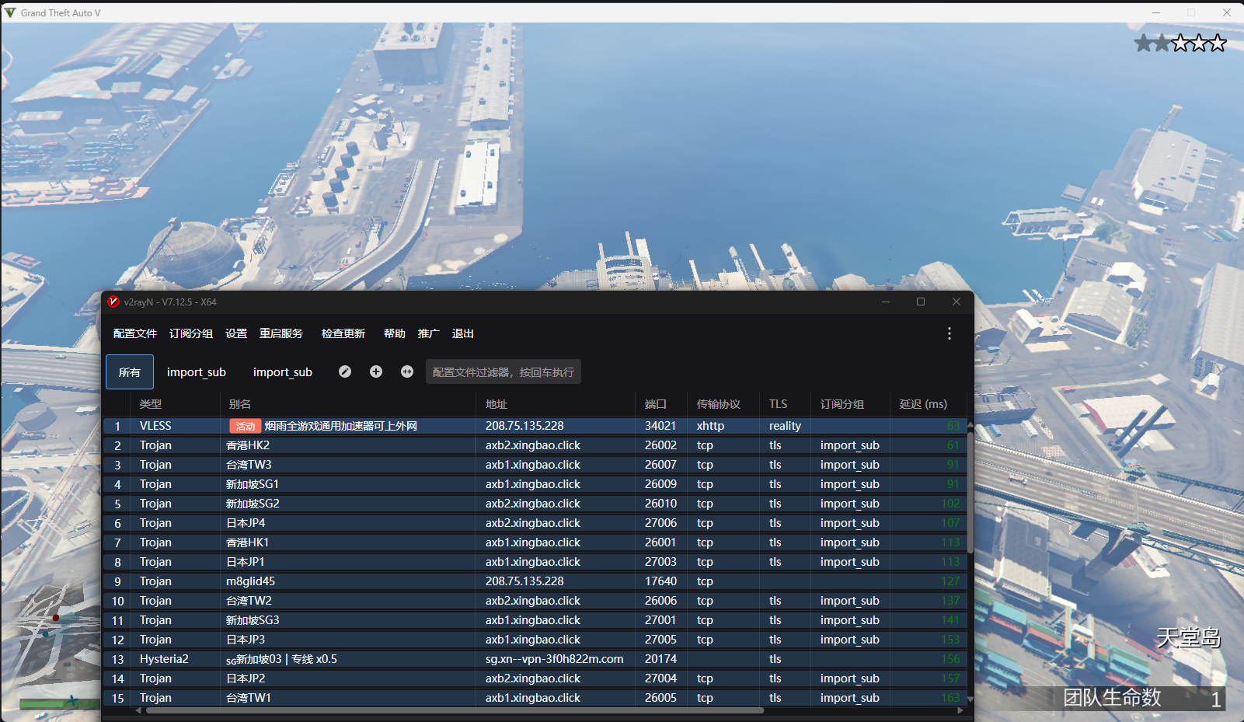The height and width of the screenshot is (722, 1244).
Task: Click address sg.xn--vpn-3f0h822m.com
Action: point(555,659)
